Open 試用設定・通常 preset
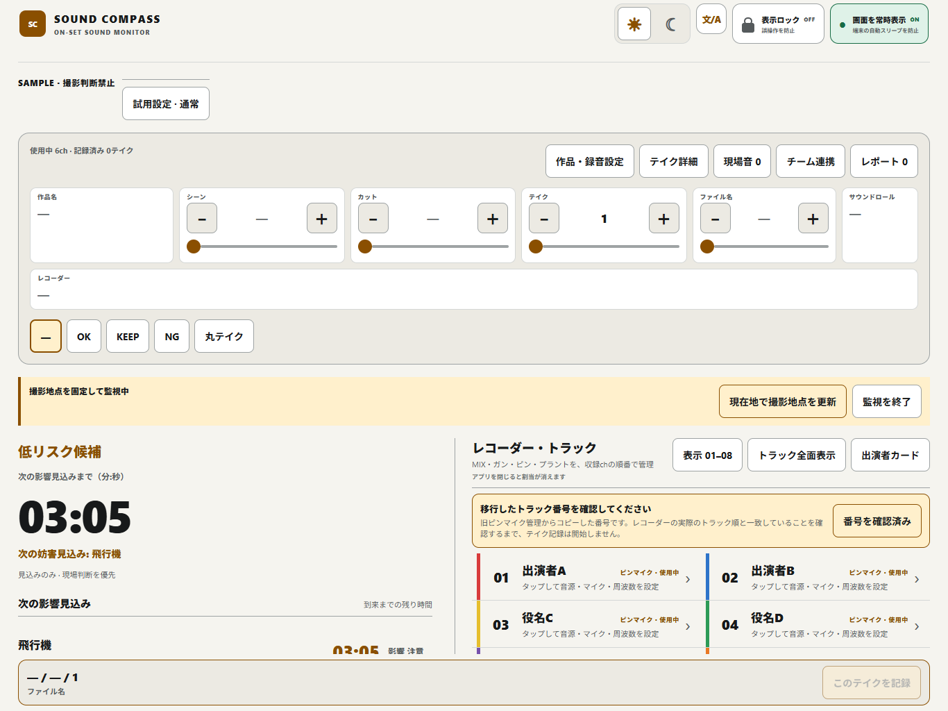Viewport: 948px width, 711px height. [166, 103]
